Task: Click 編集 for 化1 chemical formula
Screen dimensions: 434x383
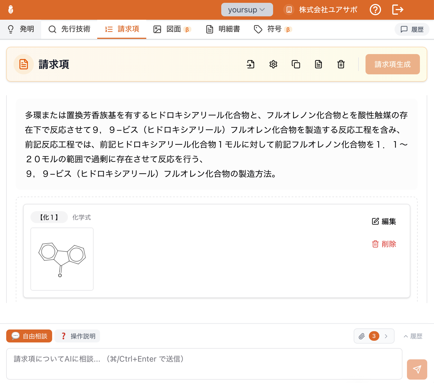Action: [384, 221]
